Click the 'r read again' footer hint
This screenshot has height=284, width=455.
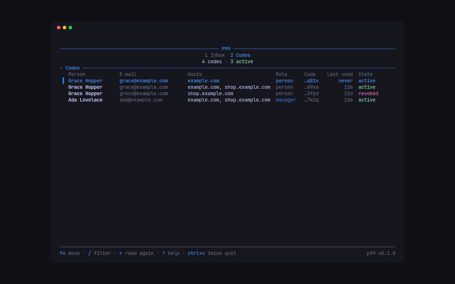coord(136,253)
